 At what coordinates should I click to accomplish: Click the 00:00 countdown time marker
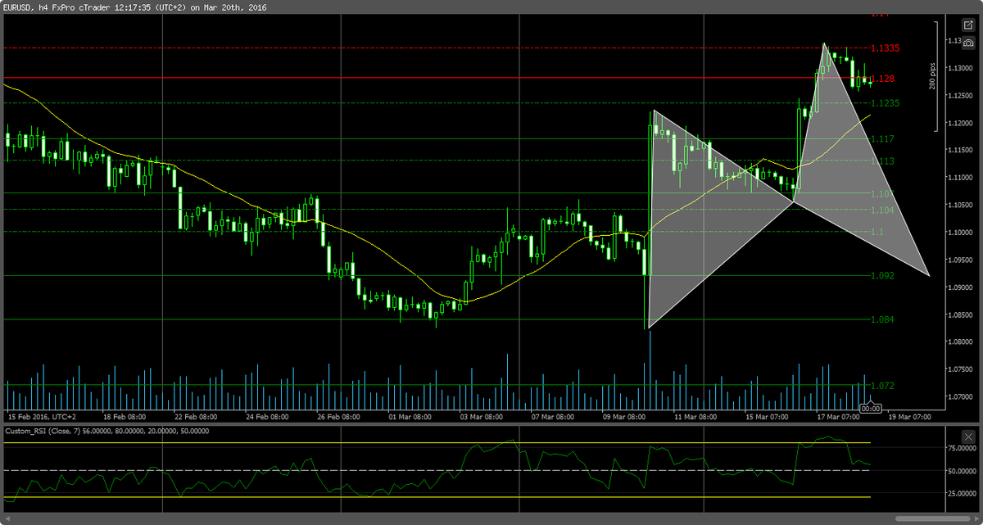point(870,408)
